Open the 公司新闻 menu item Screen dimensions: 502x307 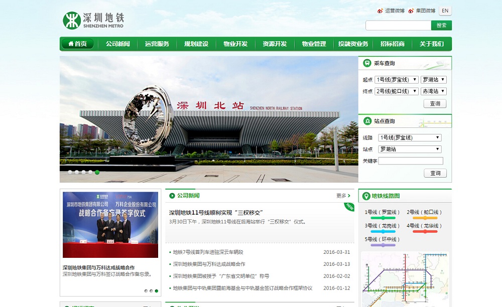118,44
